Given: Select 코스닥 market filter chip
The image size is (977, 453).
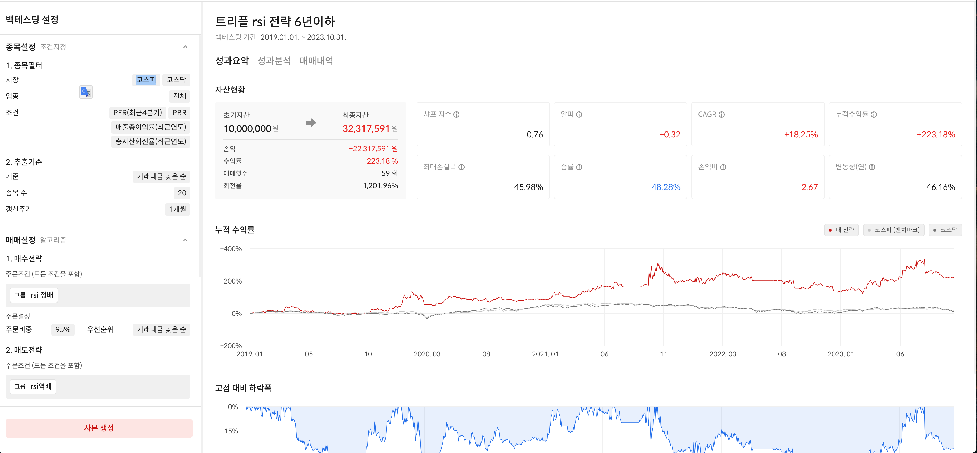Looking at the screenshot, I should click(176, 80).
